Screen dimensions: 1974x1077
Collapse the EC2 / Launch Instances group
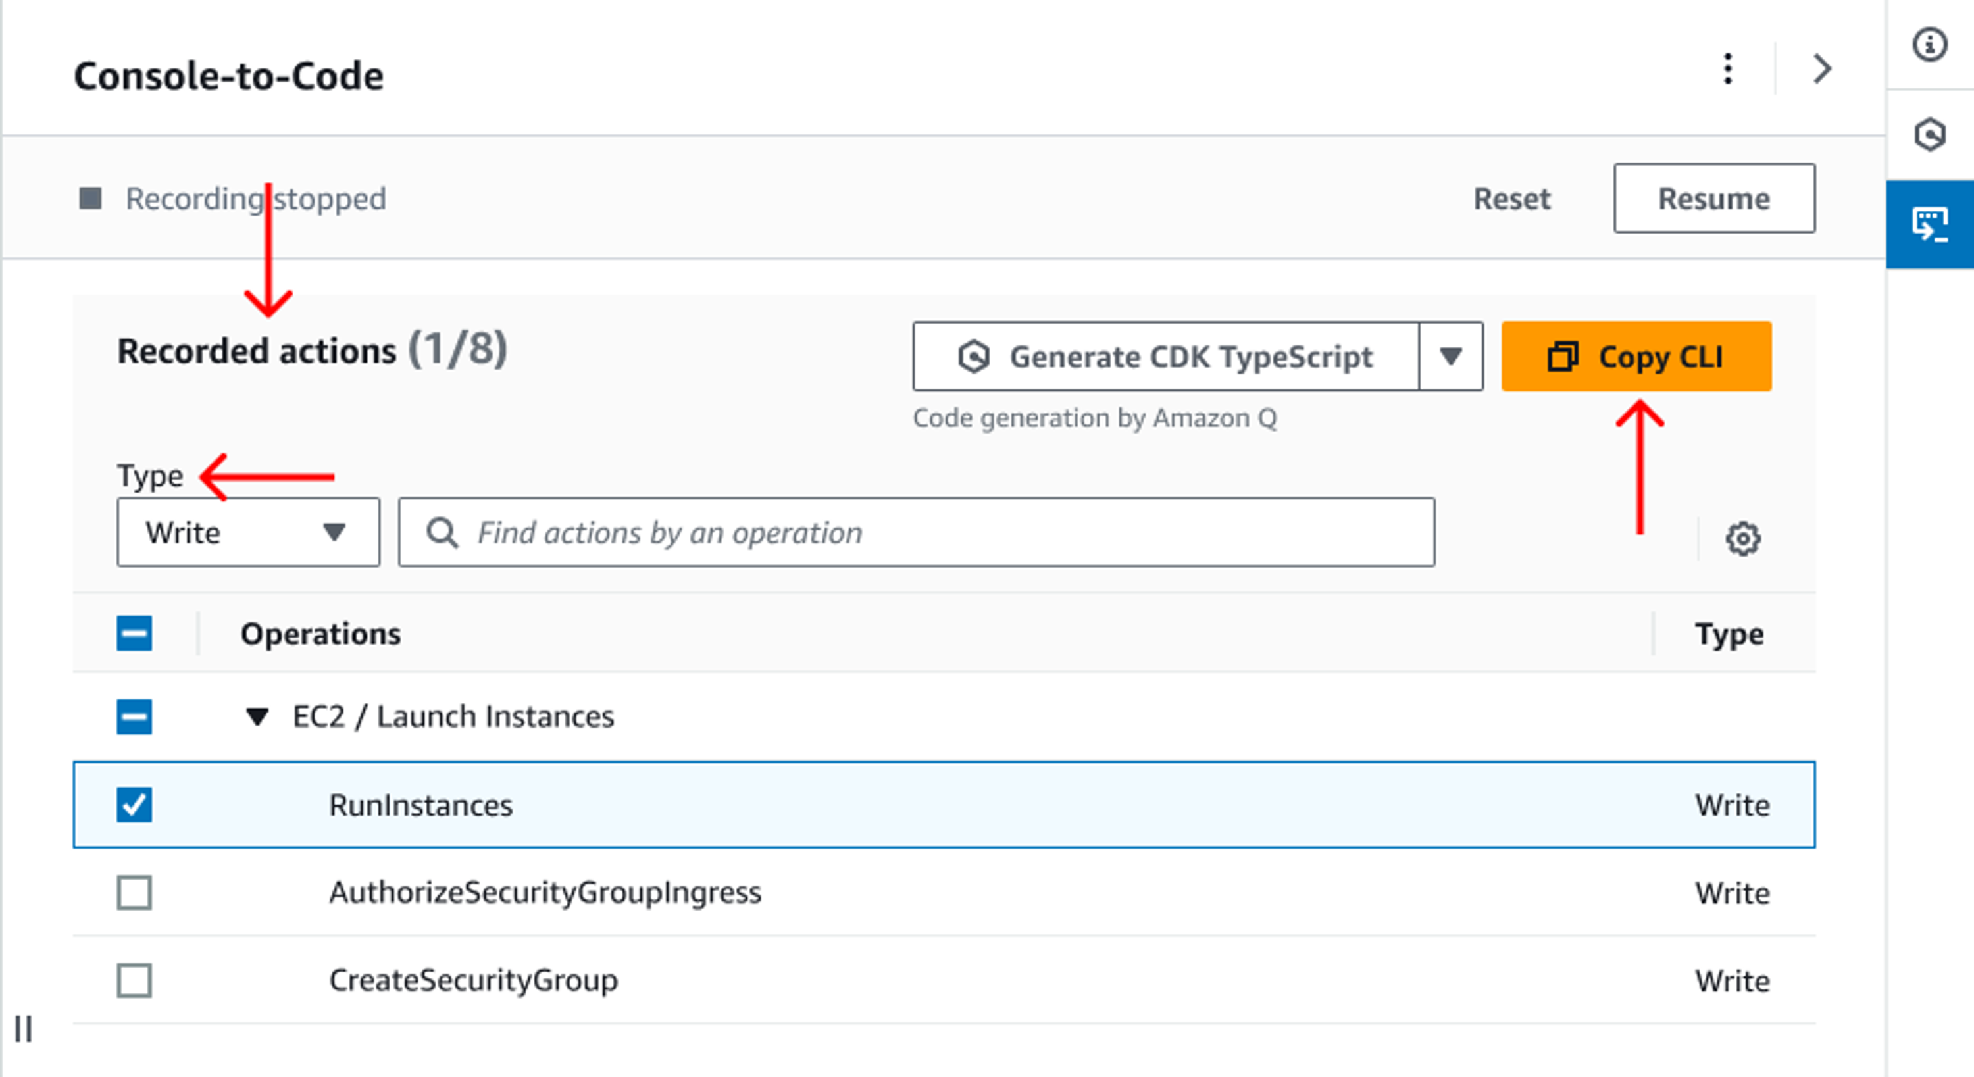click(257, 717)
